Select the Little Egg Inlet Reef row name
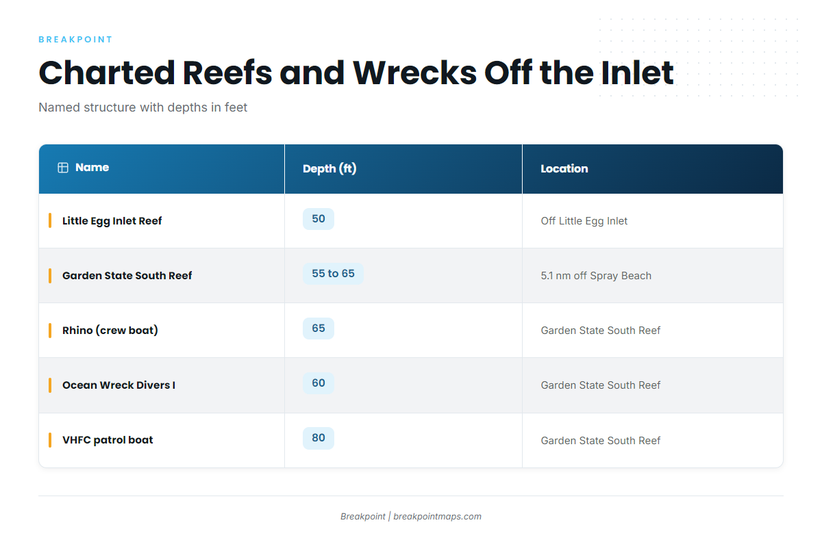 pyautogui.click(x=112, y=221)
